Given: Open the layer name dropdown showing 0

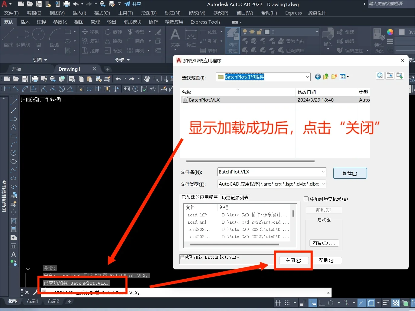Looking at the screenshot, I should coord(317,32).
